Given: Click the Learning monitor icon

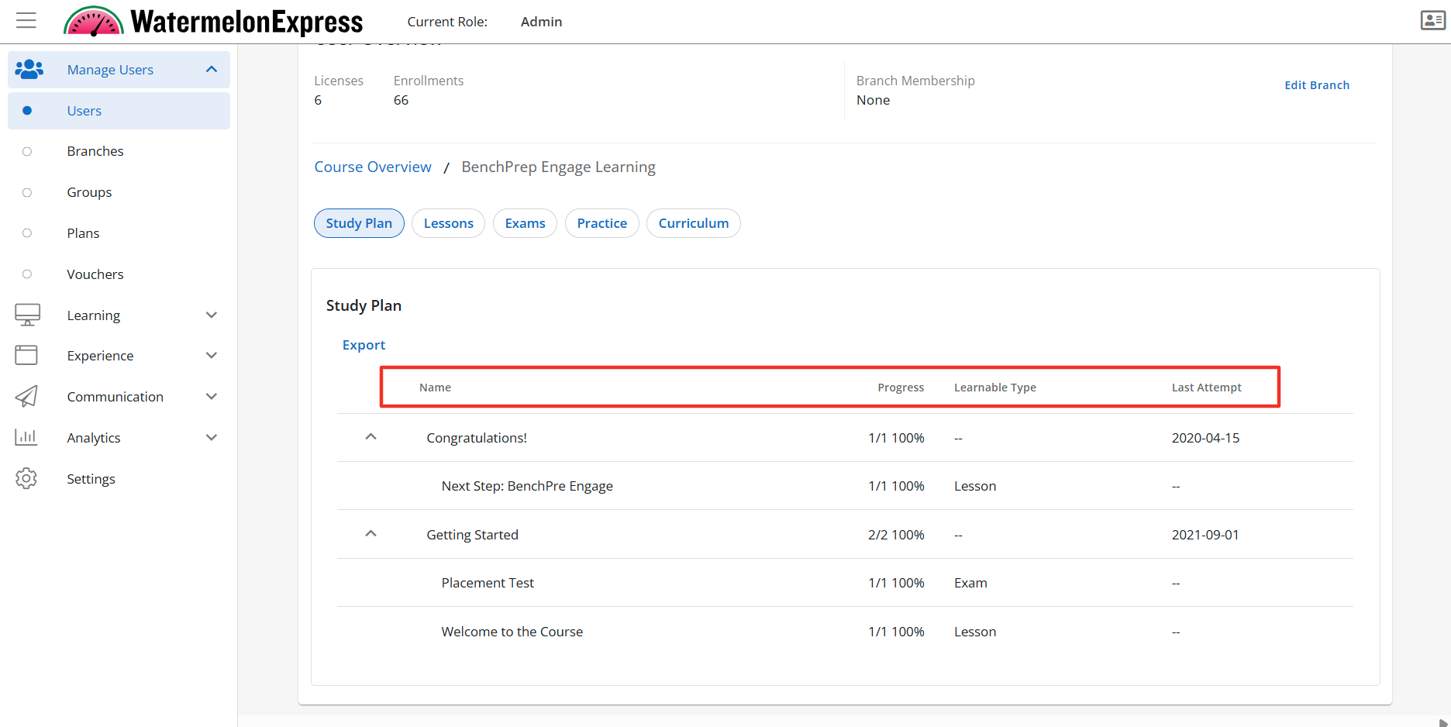Looking at the screenshot, I should (x=27, y=315).
